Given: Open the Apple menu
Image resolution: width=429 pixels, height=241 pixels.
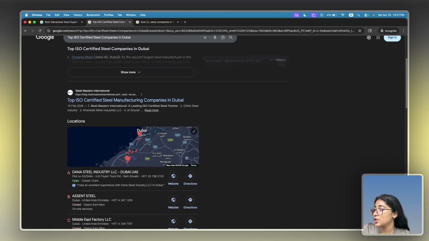Looking at the screenshot, I should coord(26,15).
